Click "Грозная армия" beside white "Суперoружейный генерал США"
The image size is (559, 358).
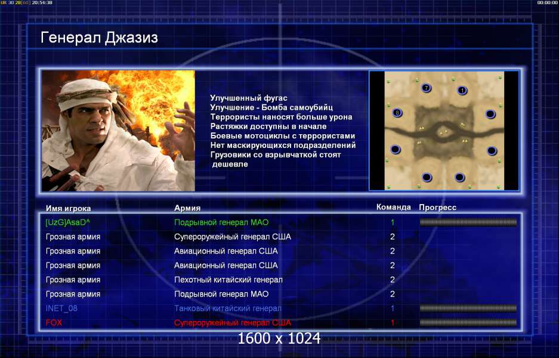coord(73,237)
